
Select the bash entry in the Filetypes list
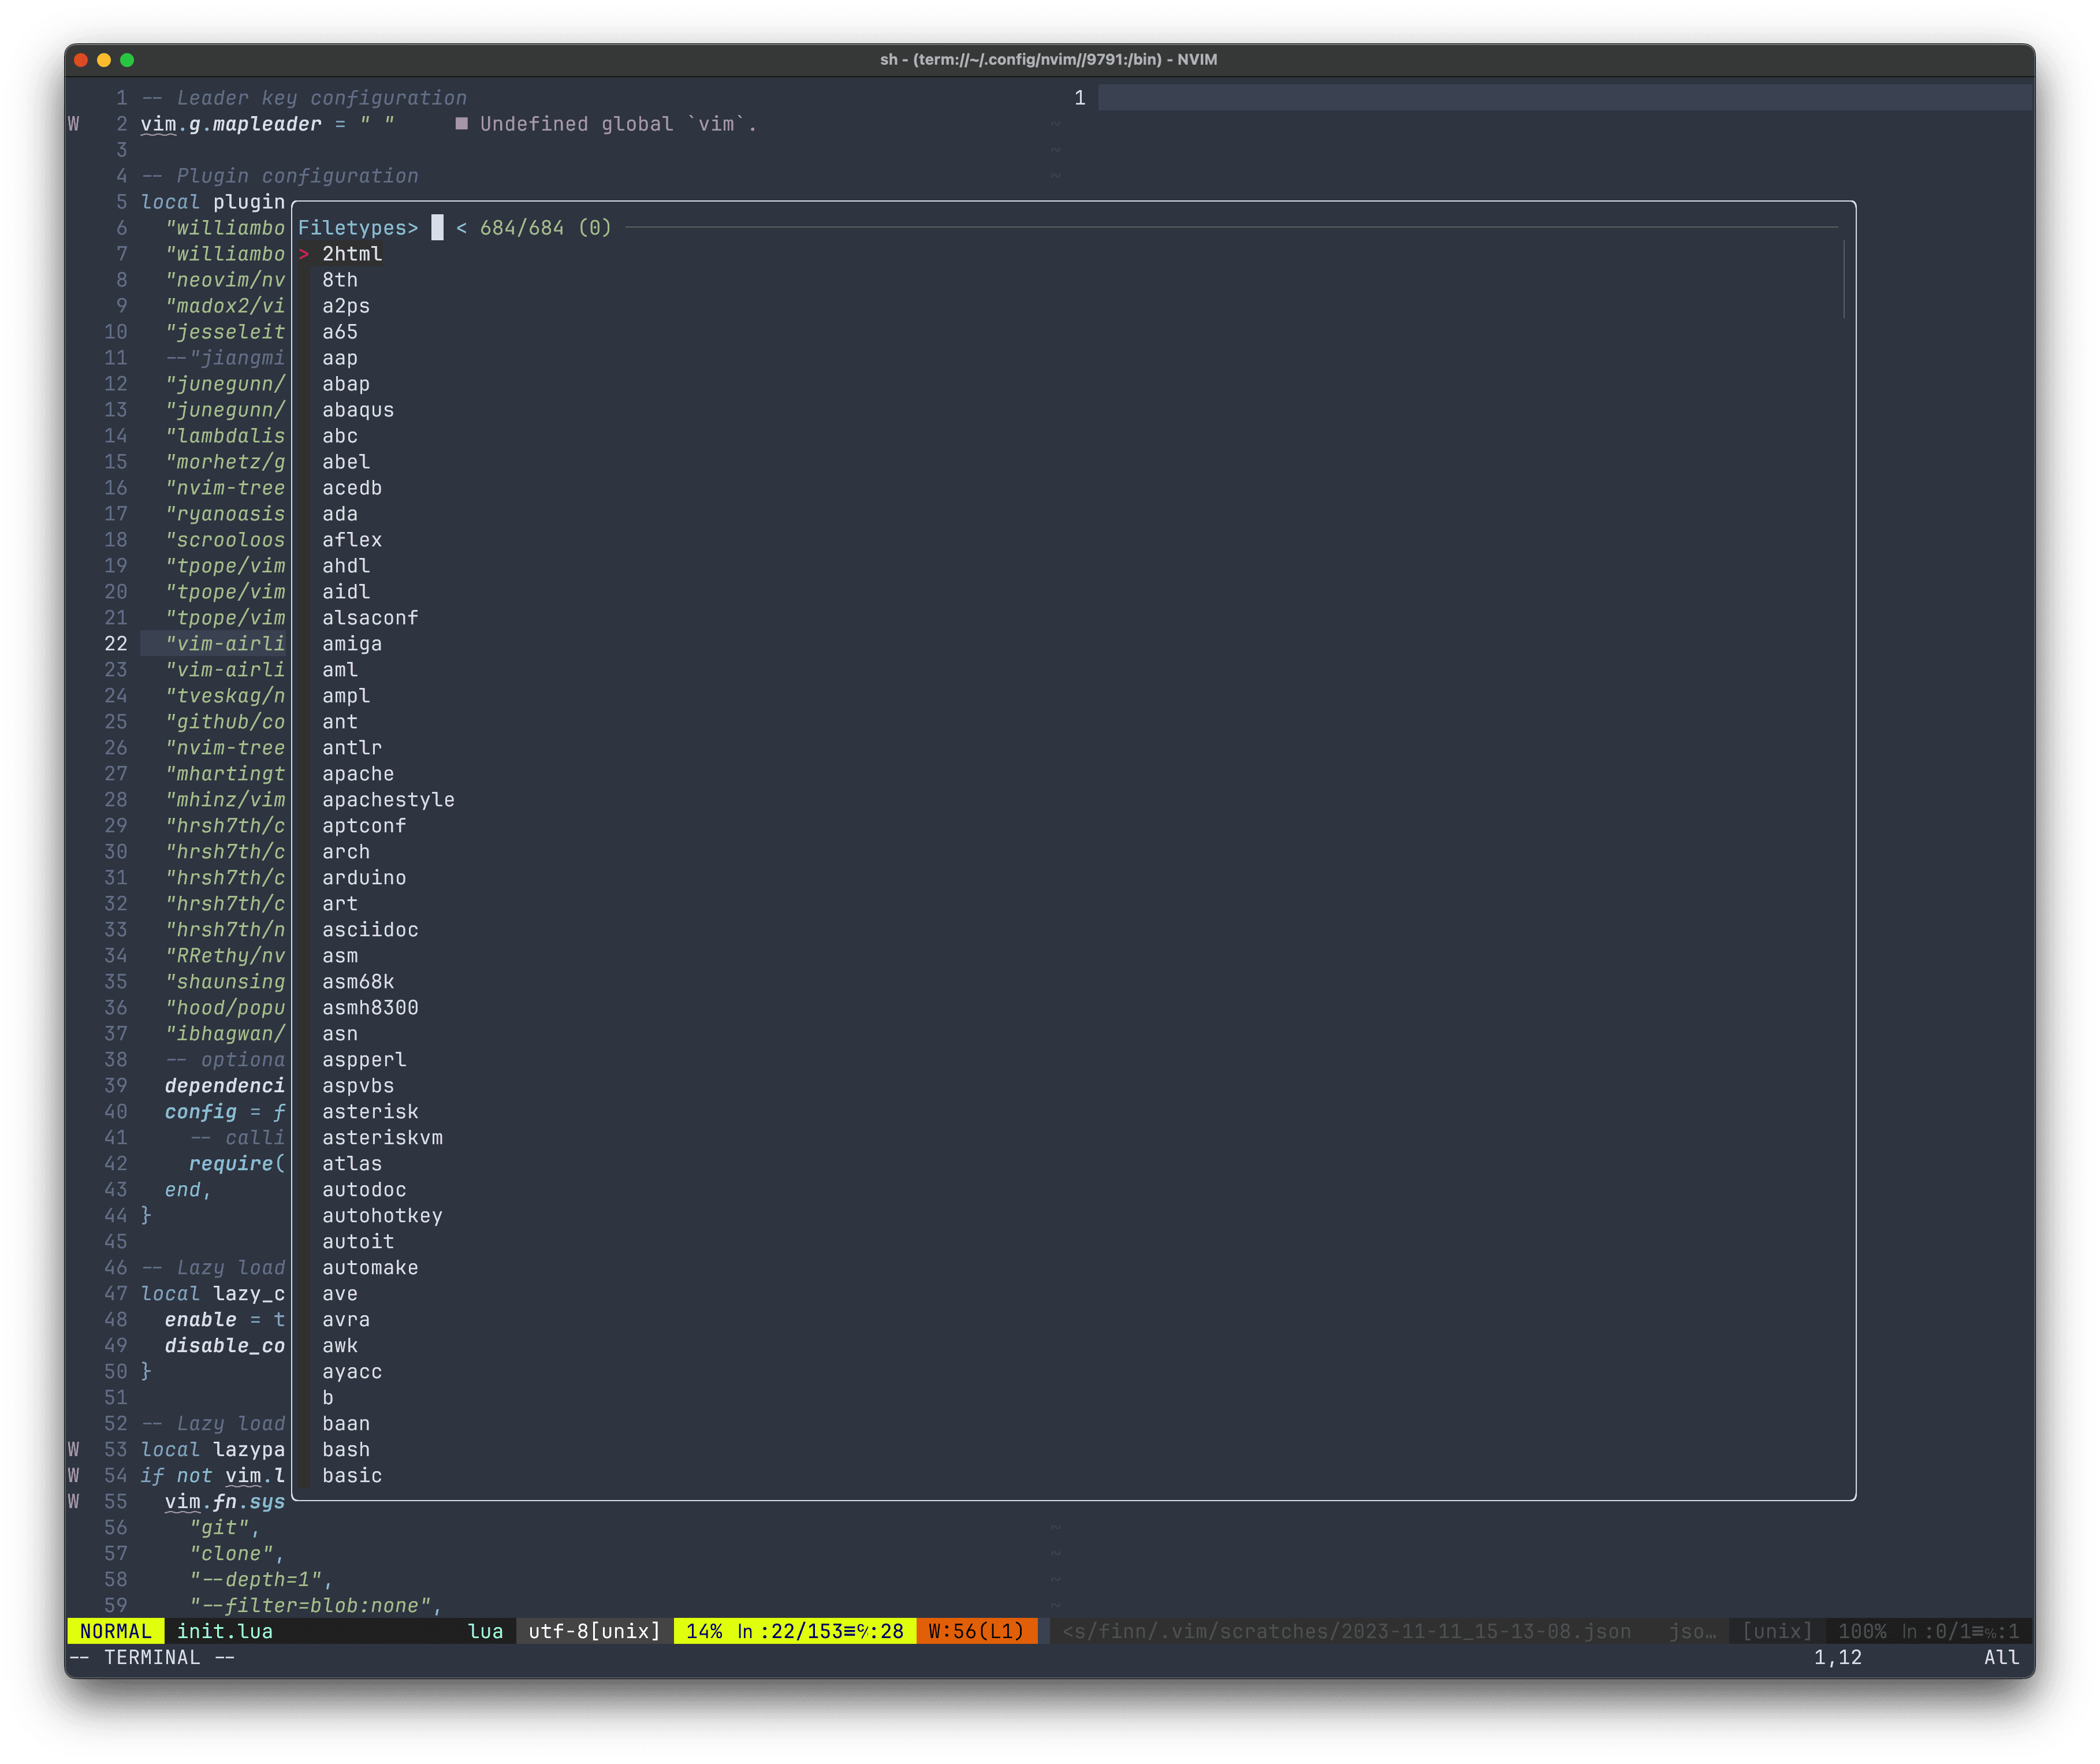click(346, 1449)
